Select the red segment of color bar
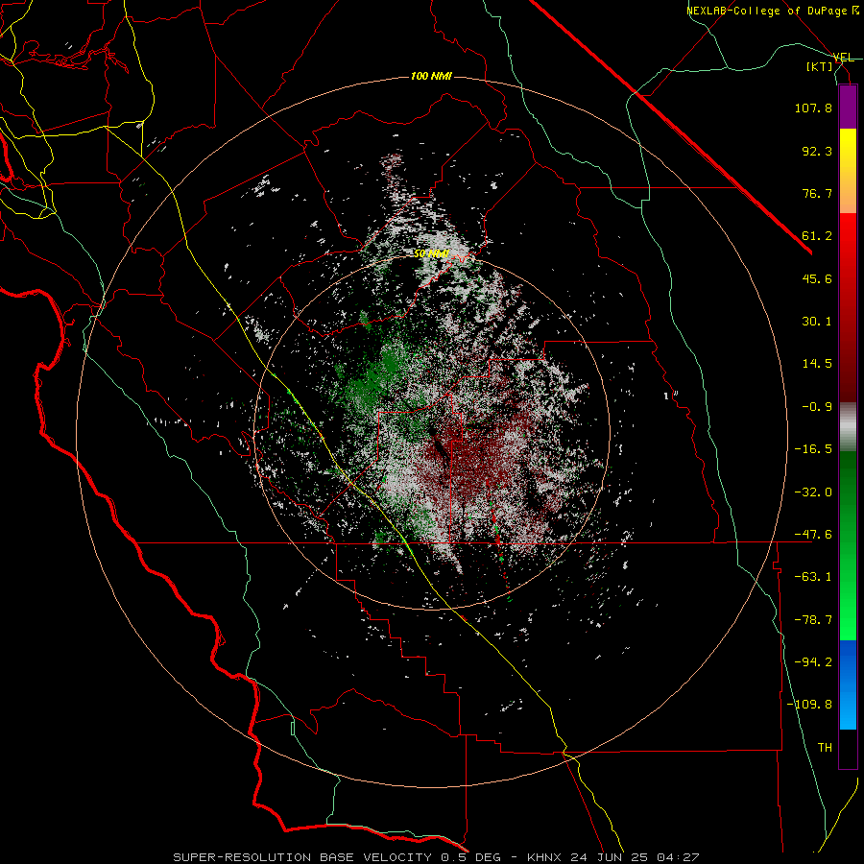Viewport: 864px width, 864px height. point(848,307)
